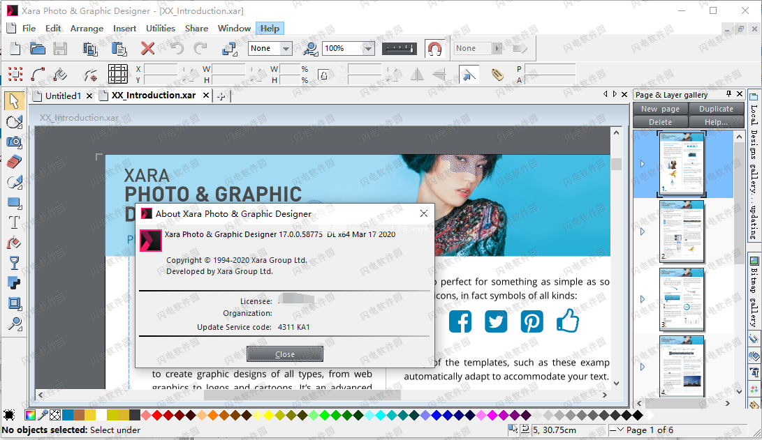Open the File menu
762x440 pixels.
coord(29,28)
